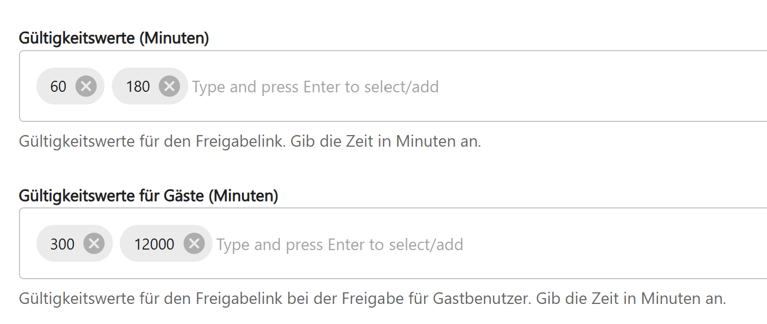Delete the 180 chip via its x icon
The image size is (767, 324).
[x=169, y=86]
